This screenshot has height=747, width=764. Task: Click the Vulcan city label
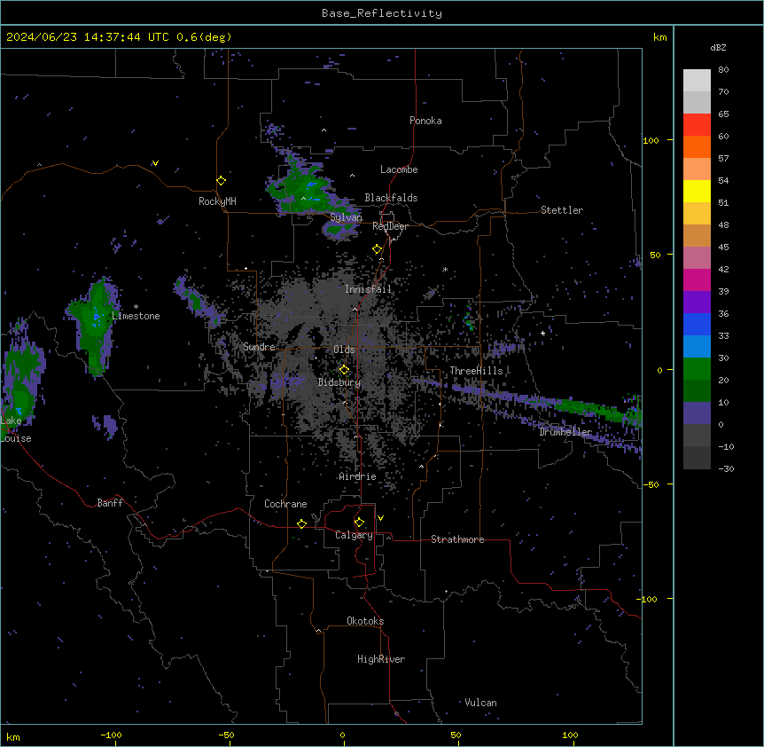click(480, 703)
